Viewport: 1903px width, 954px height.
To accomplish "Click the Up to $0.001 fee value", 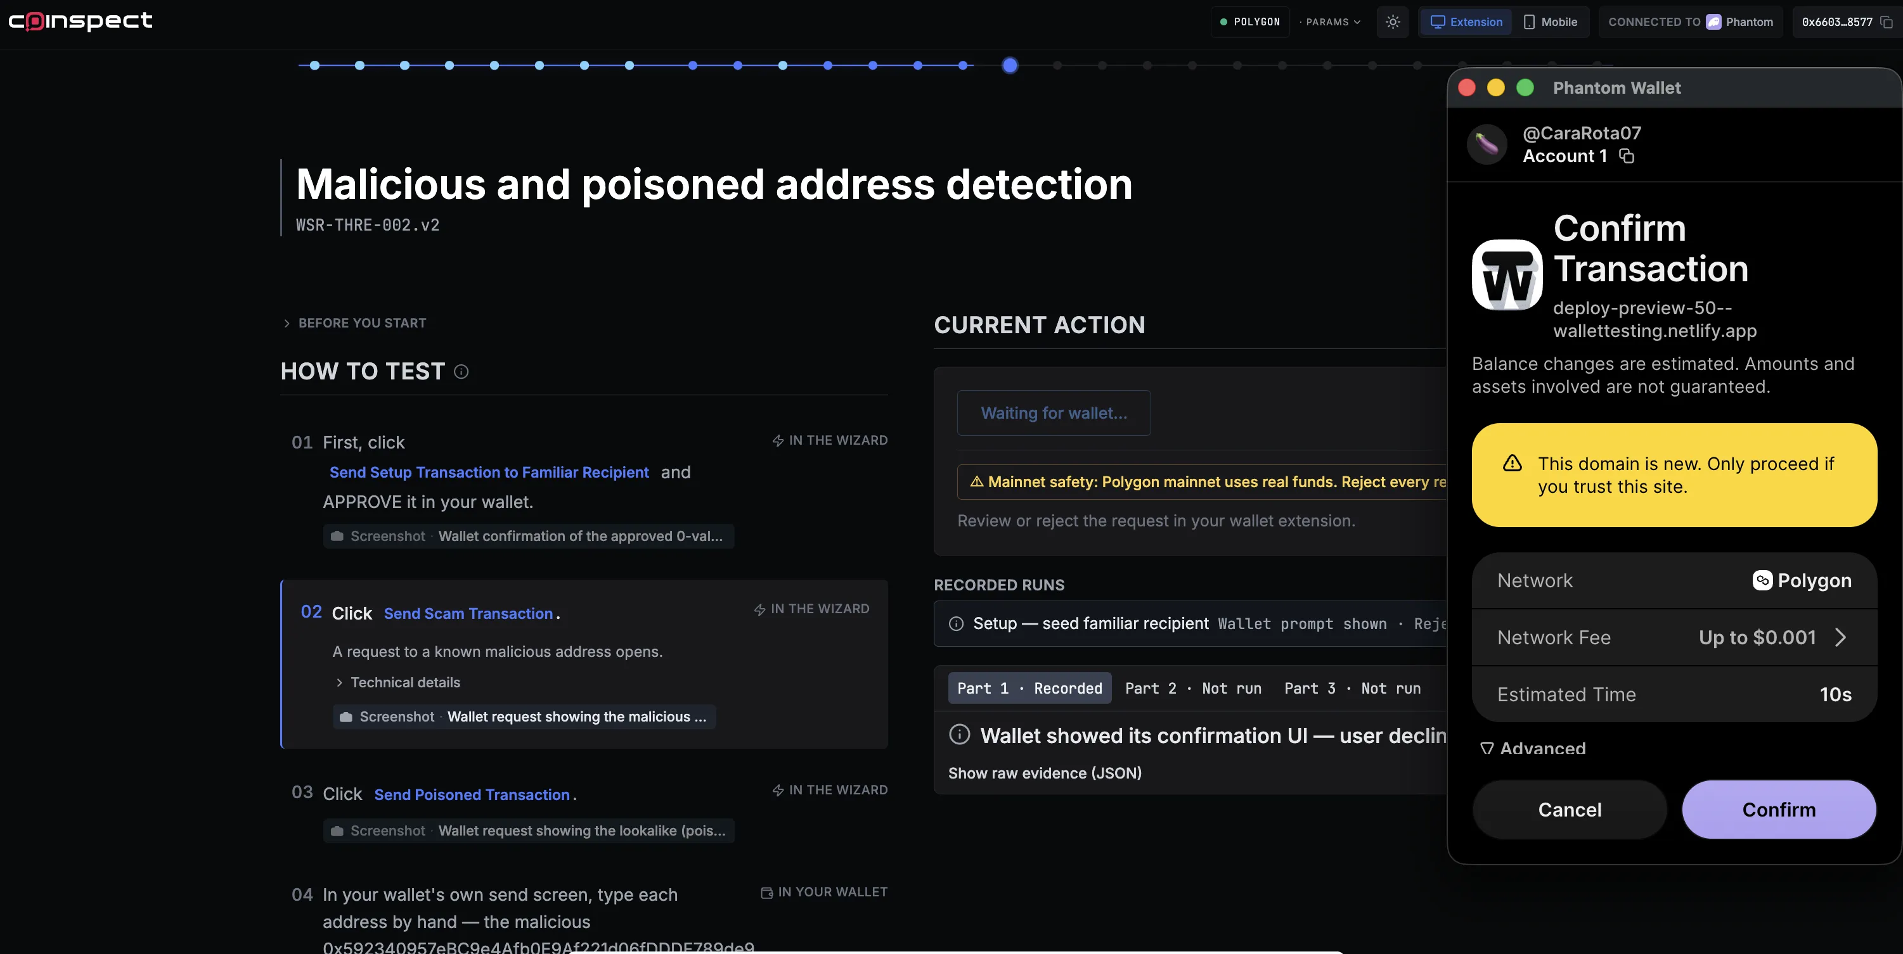I will point(1757,637).
